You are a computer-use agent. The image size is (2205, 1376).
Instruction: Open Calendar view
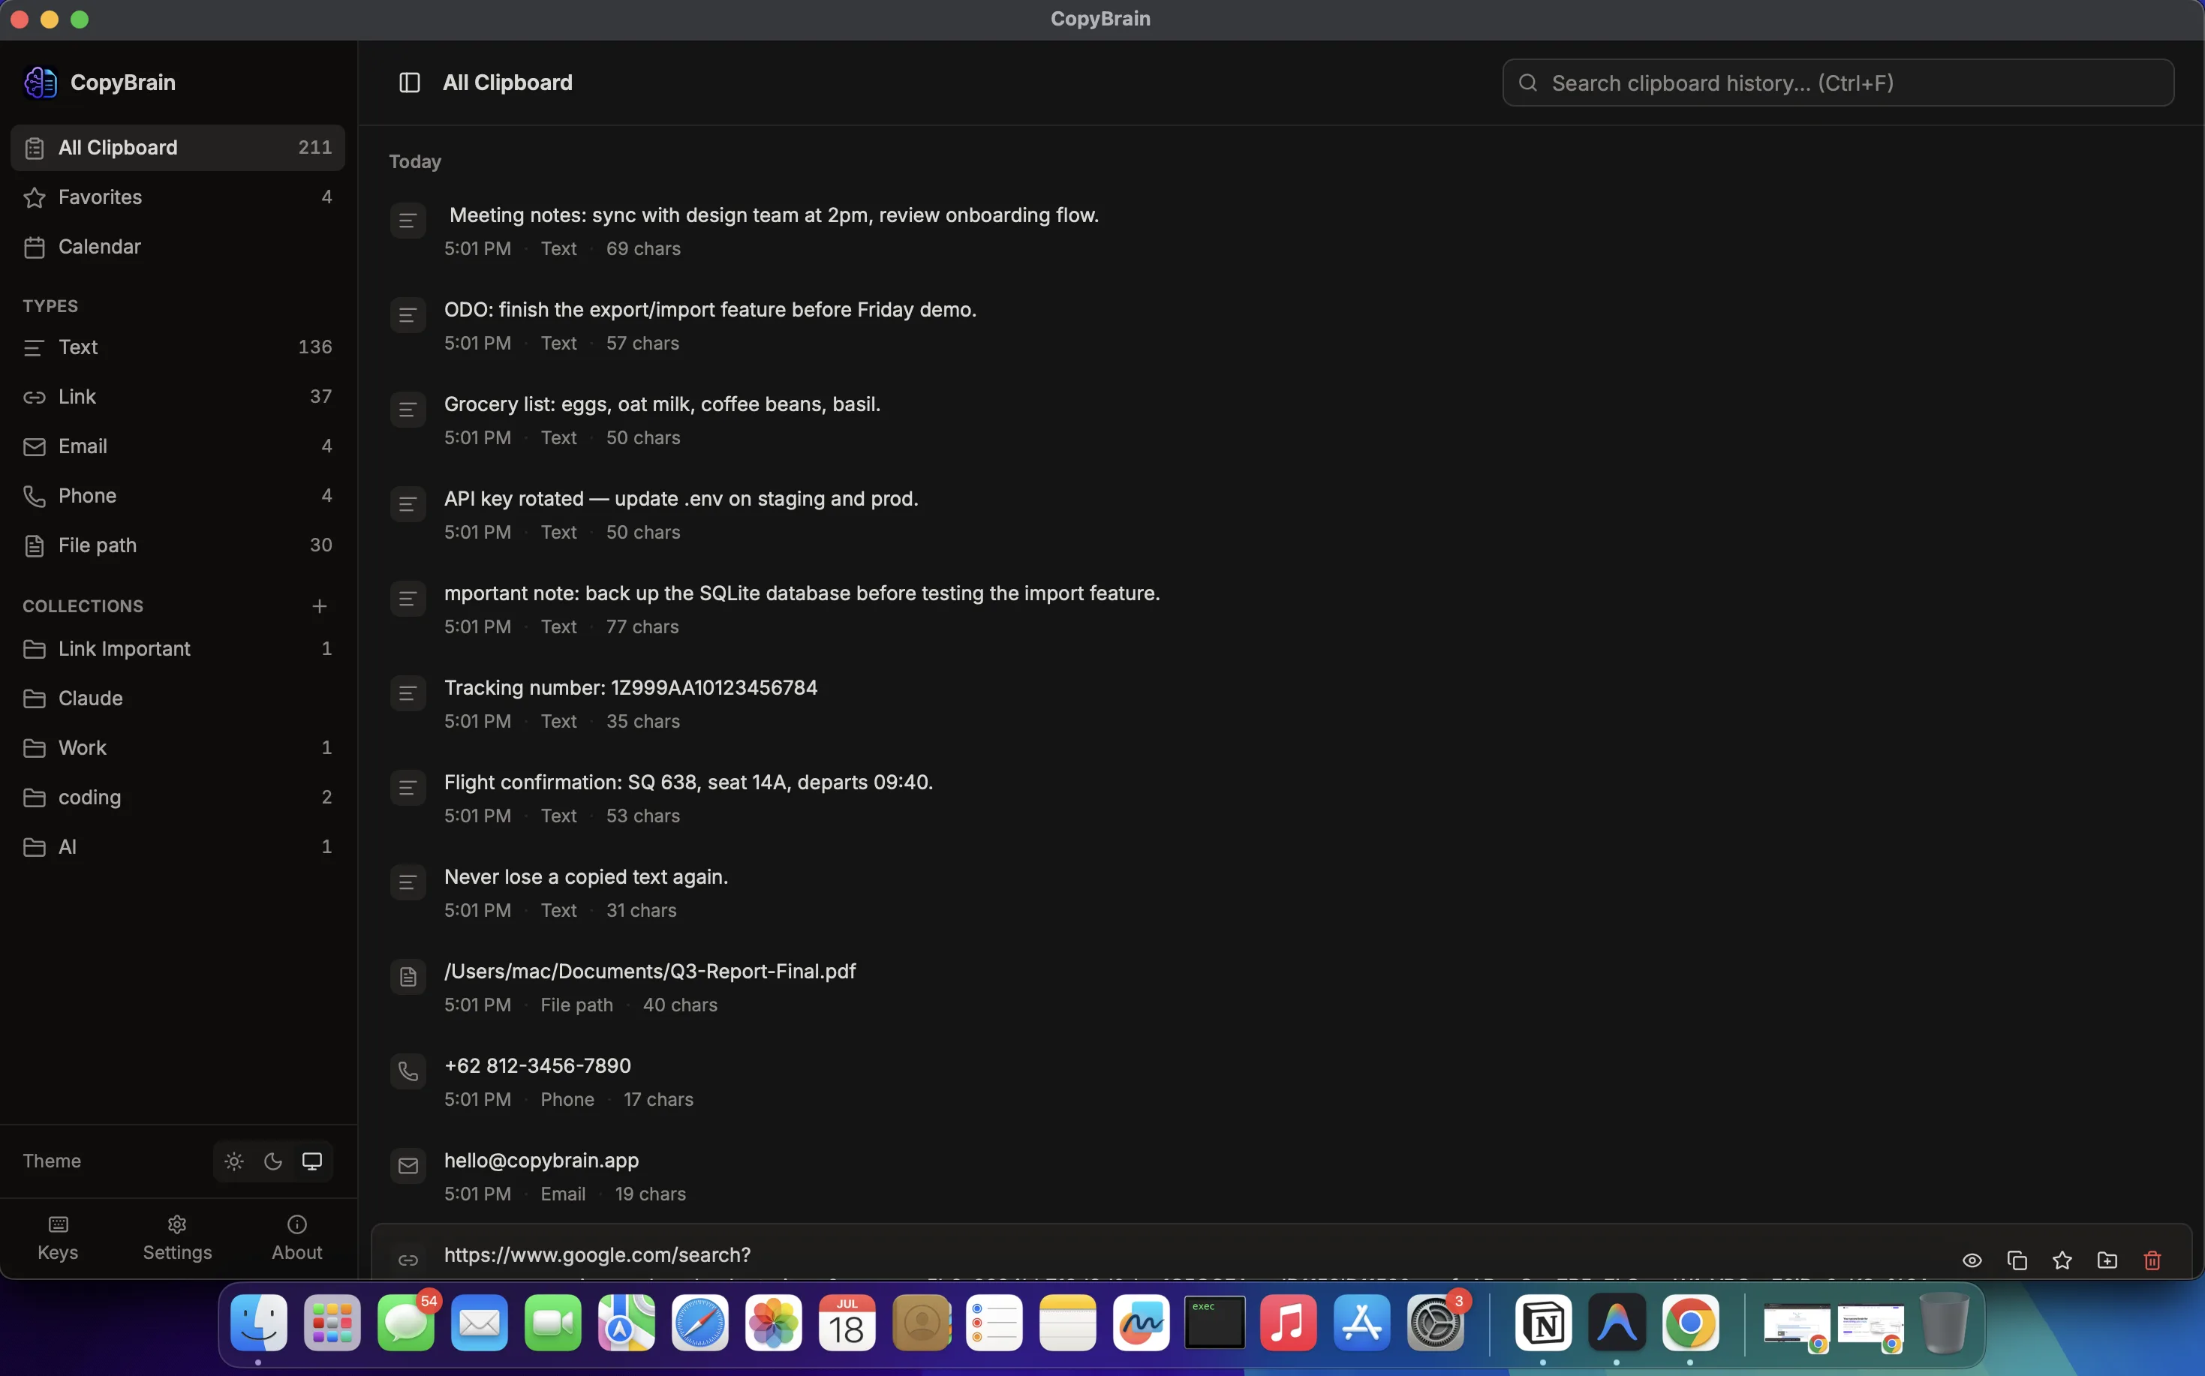pos(178,247)
